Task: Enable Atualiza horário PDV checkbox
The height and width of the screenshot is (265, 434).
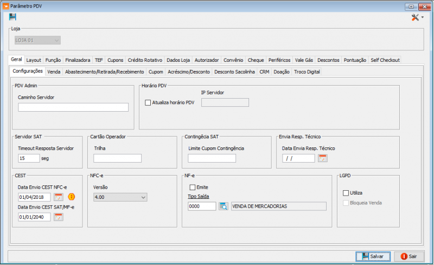Action: (x=148, y=102)
